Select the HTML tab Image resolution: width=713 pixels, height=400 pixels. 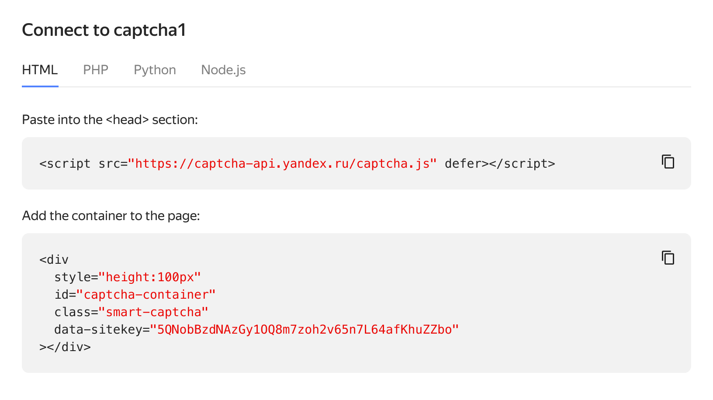pos(40,70)
